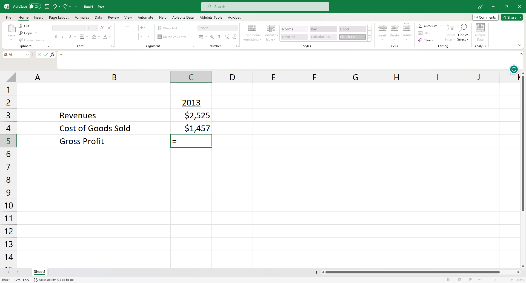Add a new sheet with the plus button

coord(62,272)
